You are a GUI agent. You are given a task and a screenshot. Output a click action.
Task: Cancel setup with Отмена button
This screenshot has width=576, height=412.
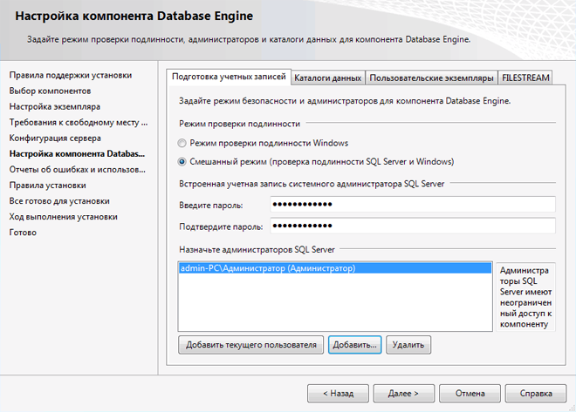tap(470, 393)
